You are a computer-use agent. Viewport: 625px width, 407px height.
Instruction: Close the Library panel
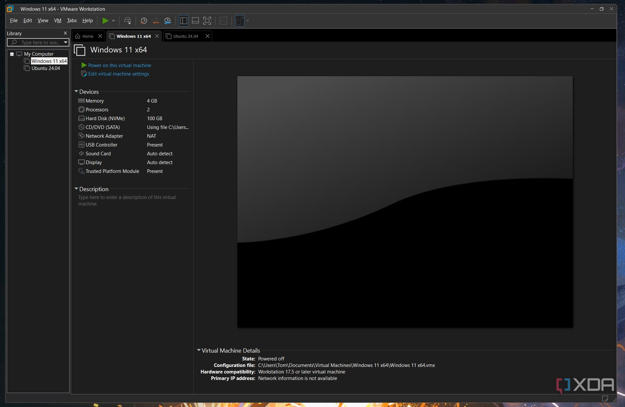click(x=65, y=33)
